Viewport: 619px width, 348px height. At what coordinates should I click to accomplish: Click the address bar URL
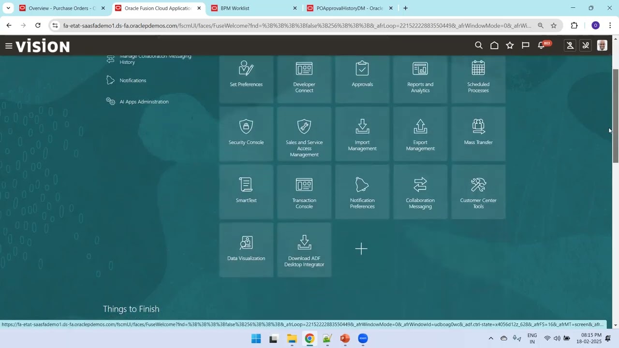click(297, 26)
